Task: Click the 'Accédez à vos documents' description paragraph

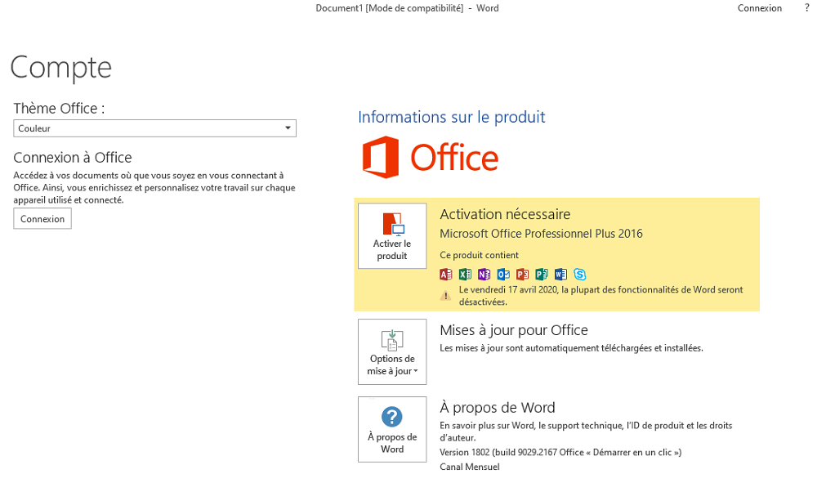Action: click(x=154, y=187)
